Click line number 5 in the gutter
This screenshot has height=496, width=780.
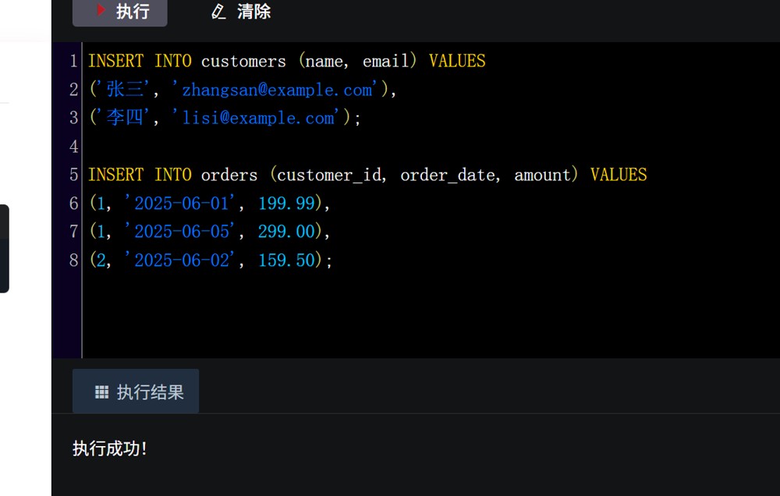[73, 175]
